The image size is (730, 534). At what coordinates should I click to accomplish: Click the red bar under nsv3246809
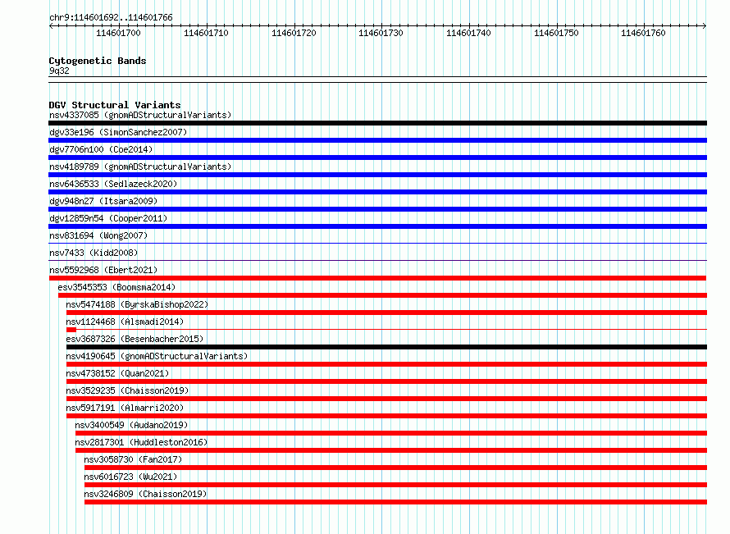click(395, 502)
